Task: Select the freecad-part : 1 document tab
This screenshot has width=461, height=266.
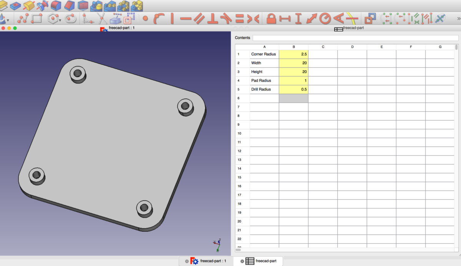Action: (212, 261)
